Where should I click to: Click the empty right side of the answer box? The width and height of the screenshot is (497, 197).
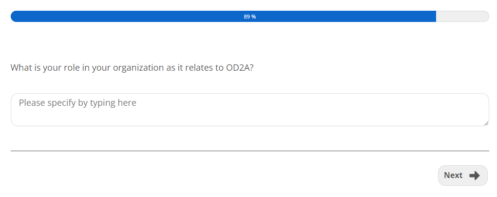pos(390,110)
